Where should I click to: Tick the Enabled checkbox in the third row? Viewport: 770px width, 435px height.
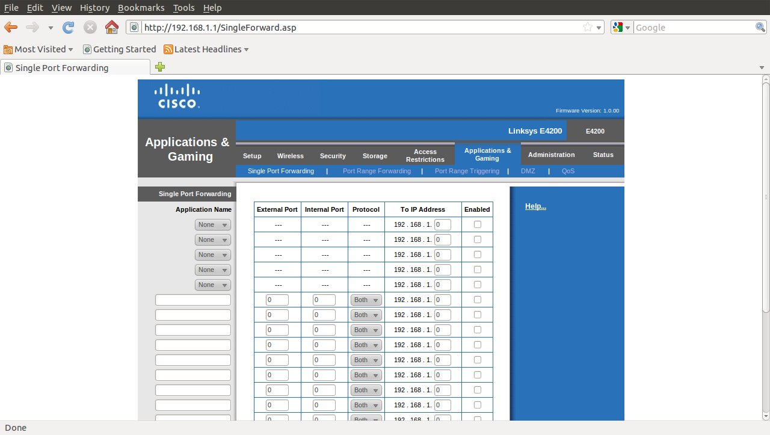478,255
